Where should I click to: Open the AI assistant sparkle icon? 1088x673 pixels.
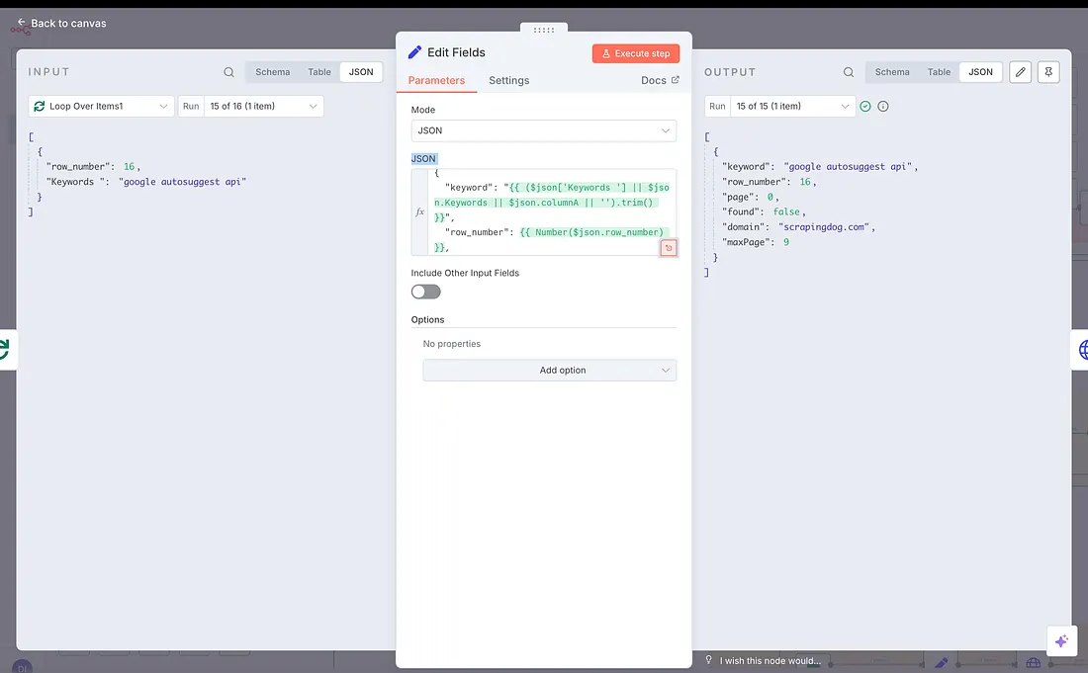tap(1061, 640)
